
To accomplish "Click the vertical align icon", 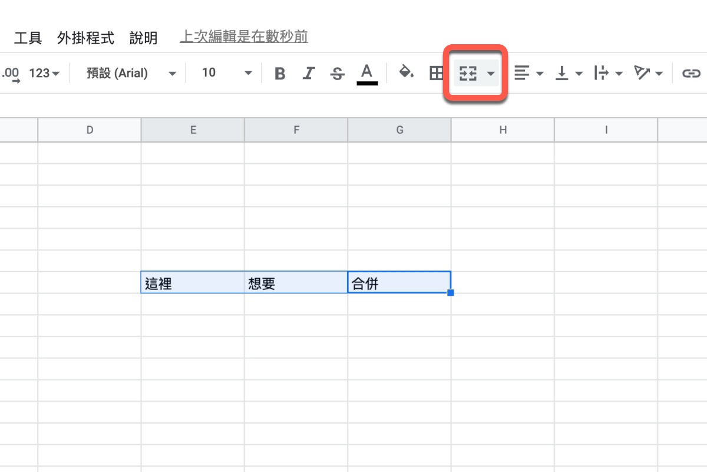I will point(562,73).
